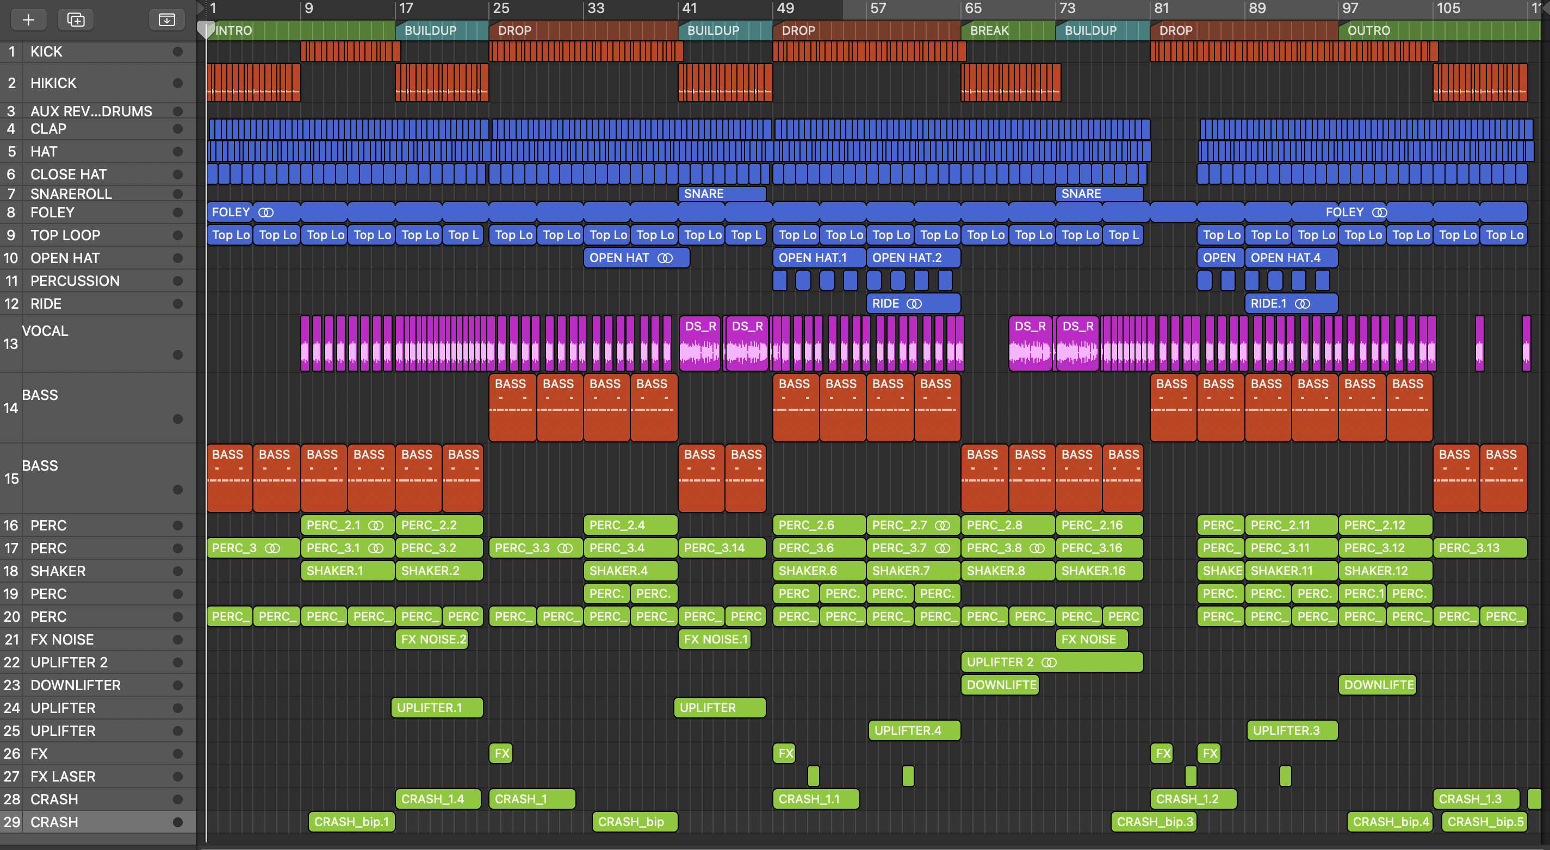Click the add new track plus button
The width and height of the screenshot is (1550, 850).
[28, 20]
